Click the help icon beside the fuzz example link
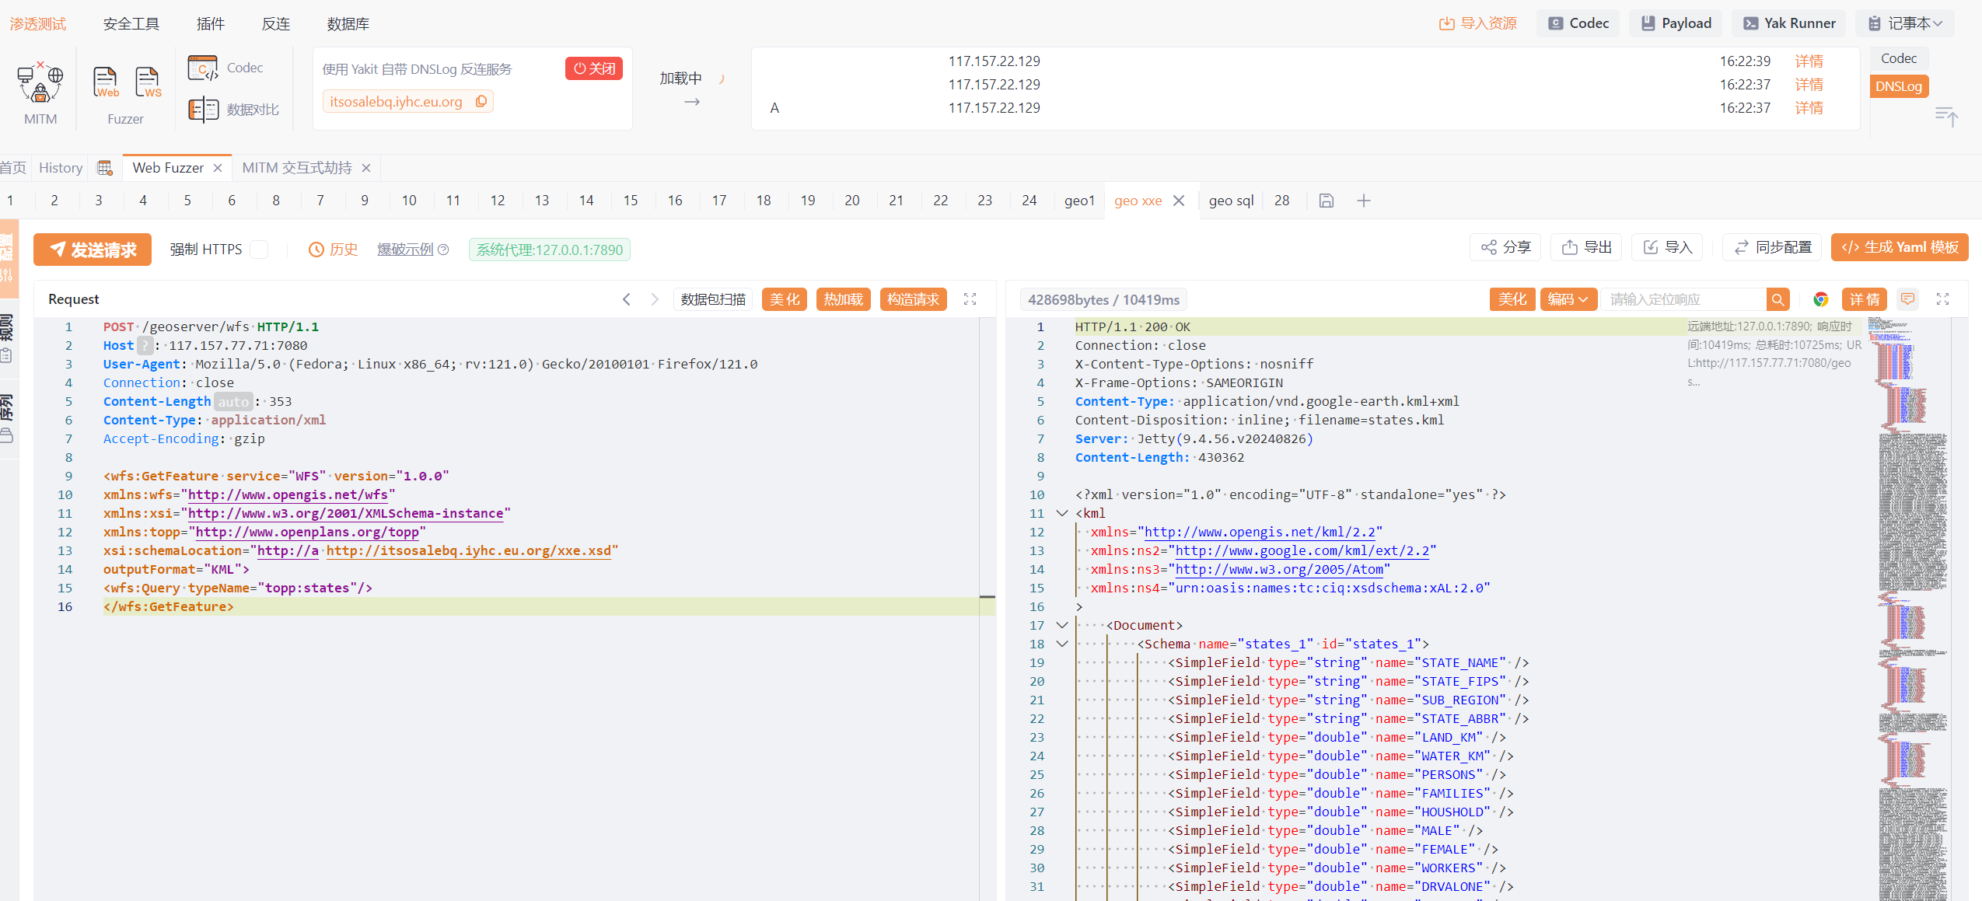 443,250
